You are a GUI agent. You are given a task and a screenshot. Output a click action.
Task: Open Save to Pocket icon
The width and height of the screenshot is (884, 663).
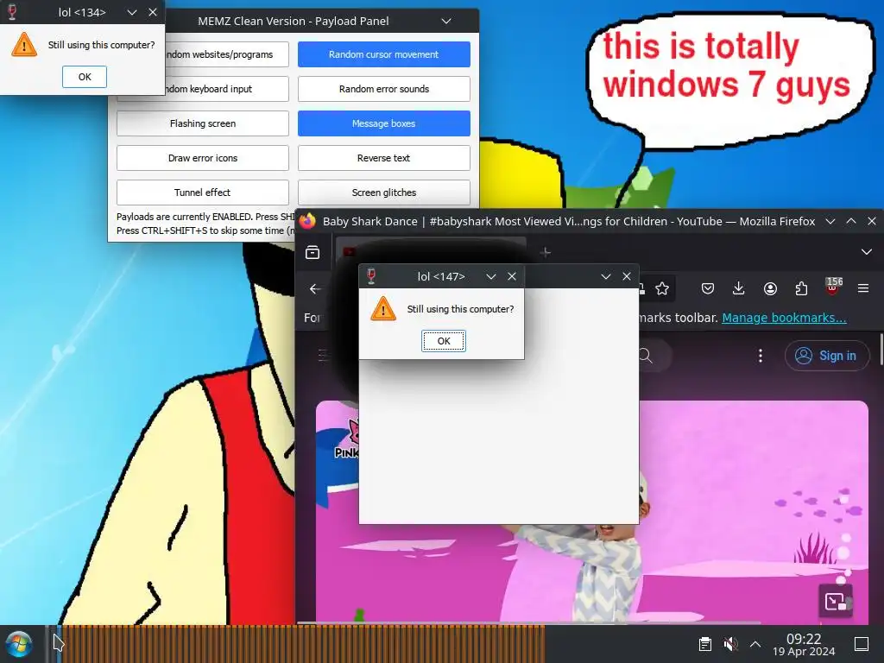point(708,289)
